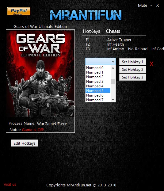Screen dimensions: 164x191
Task: Select Numpad 2 in the dropdown list
Action: pos(98,77)
